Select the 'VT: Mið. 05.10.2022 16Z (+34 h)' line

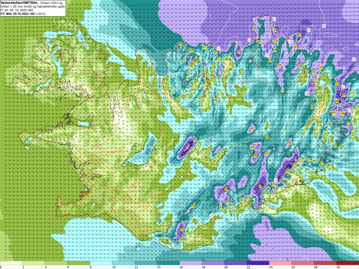click(23, 14)
